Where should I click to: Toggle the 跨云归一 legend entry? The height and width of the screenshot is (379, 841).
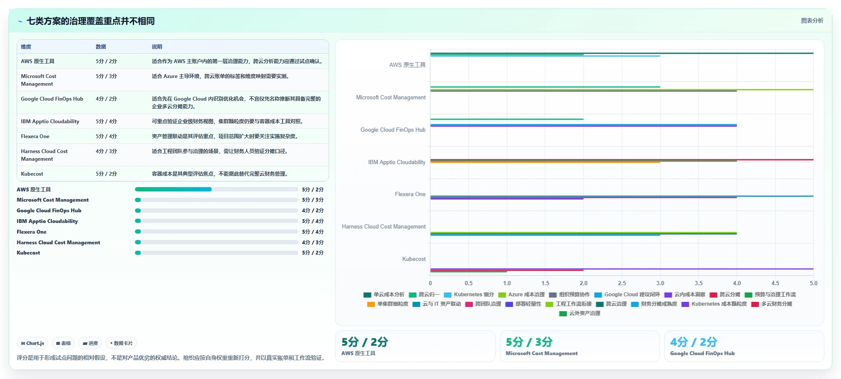[x=424, y=295]
